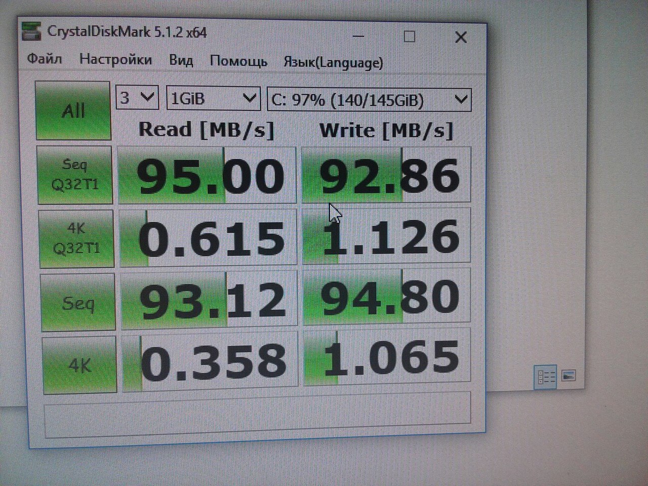Select the Seq Q32T1 write result 92.86
The width and height of the screenshot is (648, 486).
[x=386, y=175]
